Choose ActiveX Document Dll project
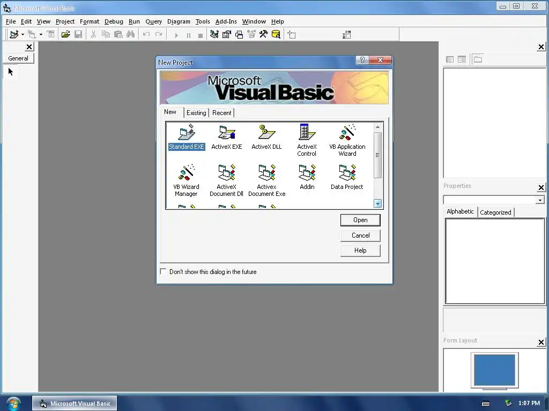This screenshot has height=411, width=549. point(227,180)
